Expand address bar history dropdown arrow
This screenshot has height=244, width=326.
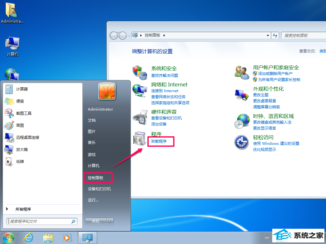pos(268,36)
